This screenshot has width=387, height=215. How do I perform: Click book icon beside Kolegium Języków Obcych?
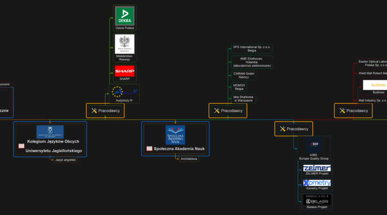[21, 146]
